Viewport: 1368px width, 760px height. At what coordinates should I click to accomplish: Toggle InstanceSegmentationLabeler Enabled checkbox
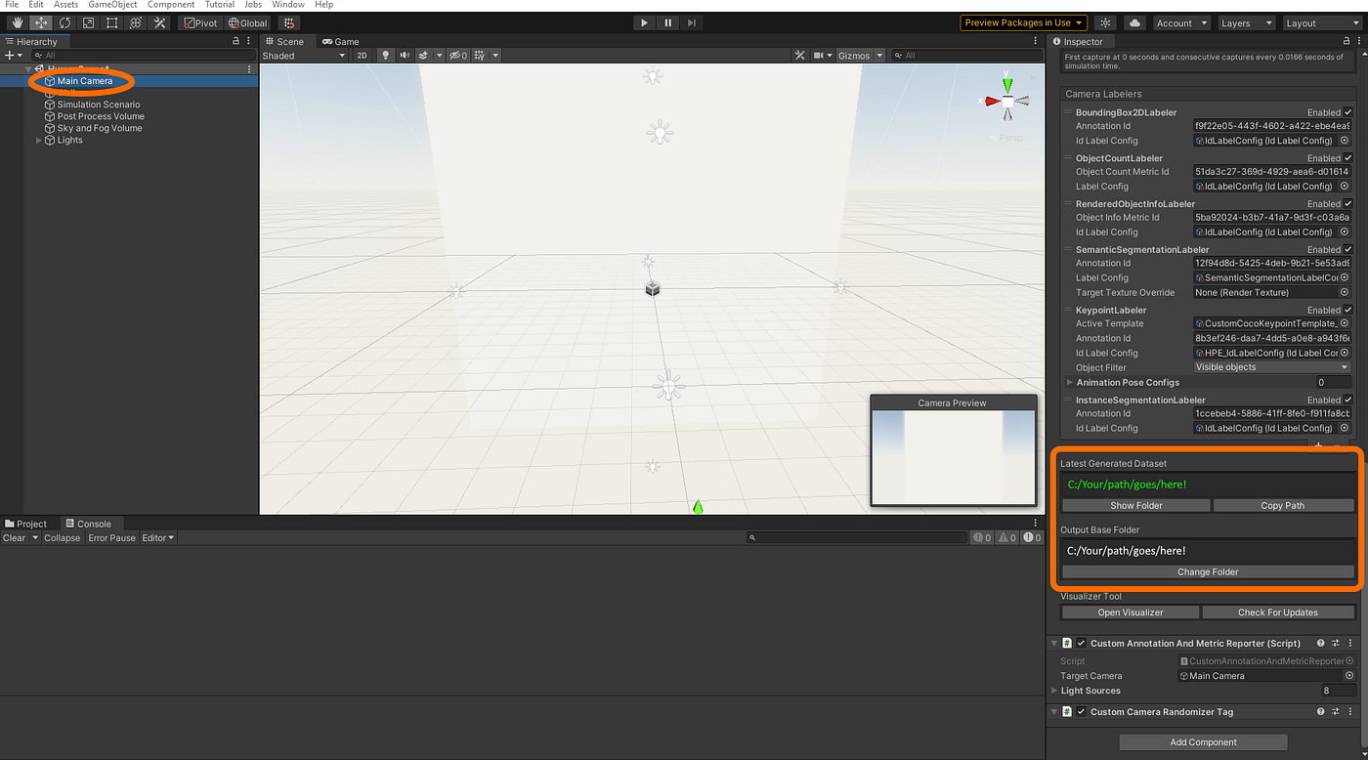1348,401
